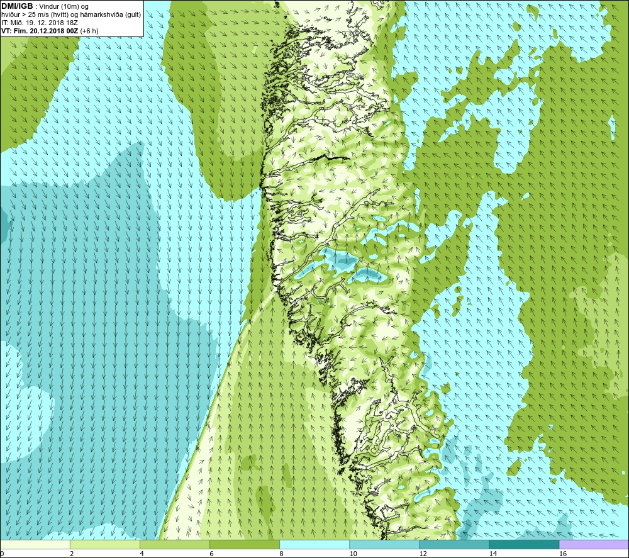The height and width of the screenshot is (558, 629).
Task: Select the 12–14 m/s teal swatch
Action: 454,544
